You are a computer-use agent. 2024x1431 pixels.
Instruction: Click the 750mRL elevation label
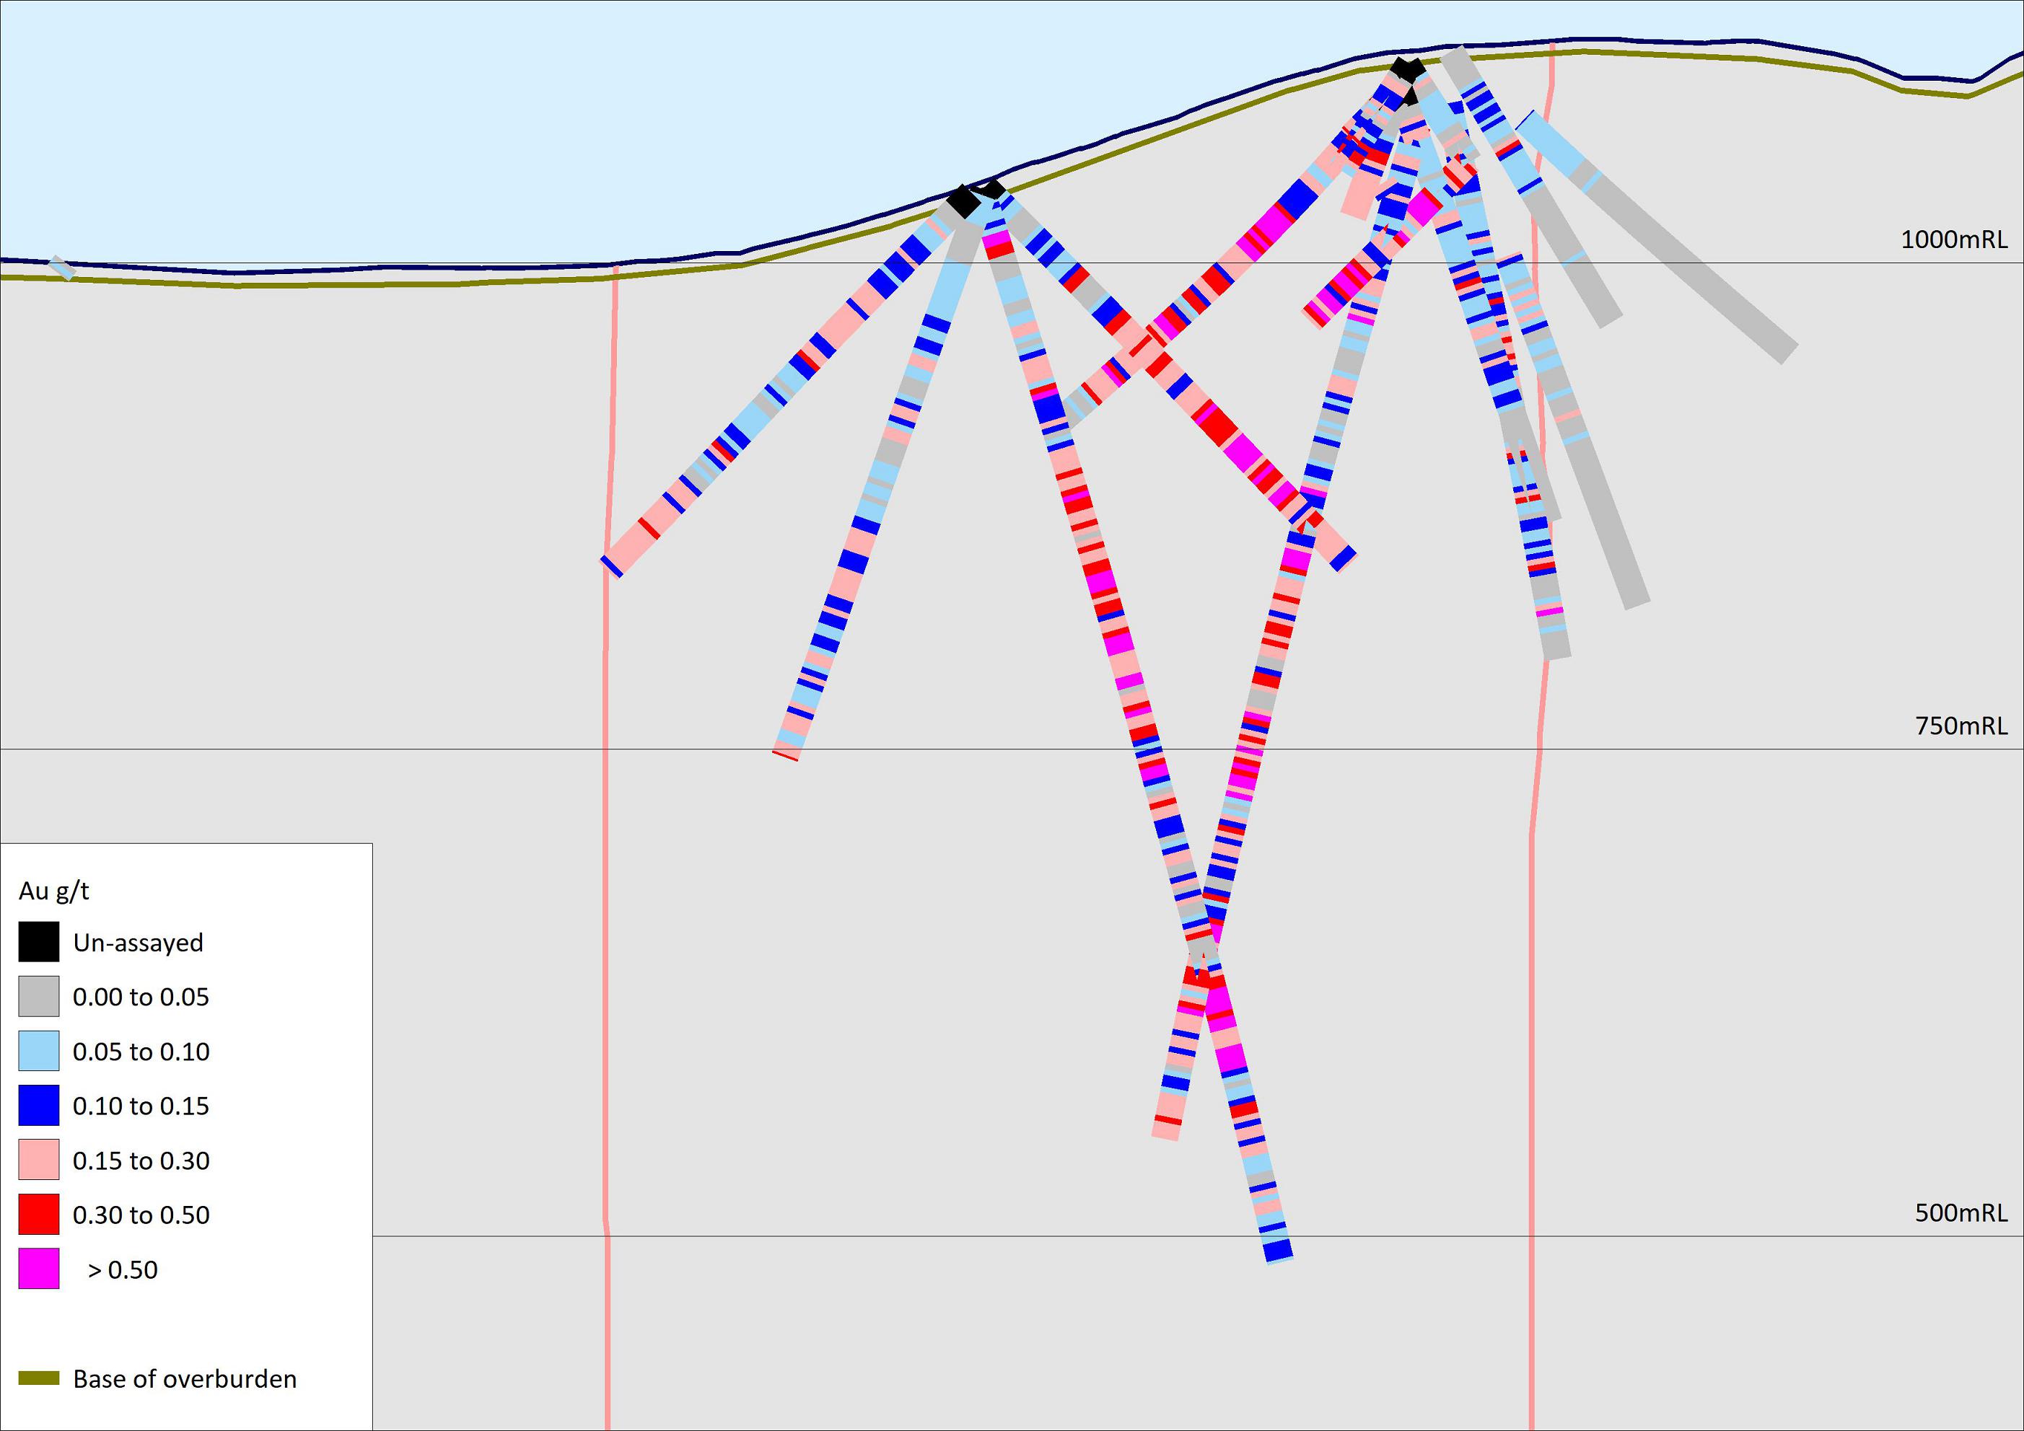point(1961,726)
